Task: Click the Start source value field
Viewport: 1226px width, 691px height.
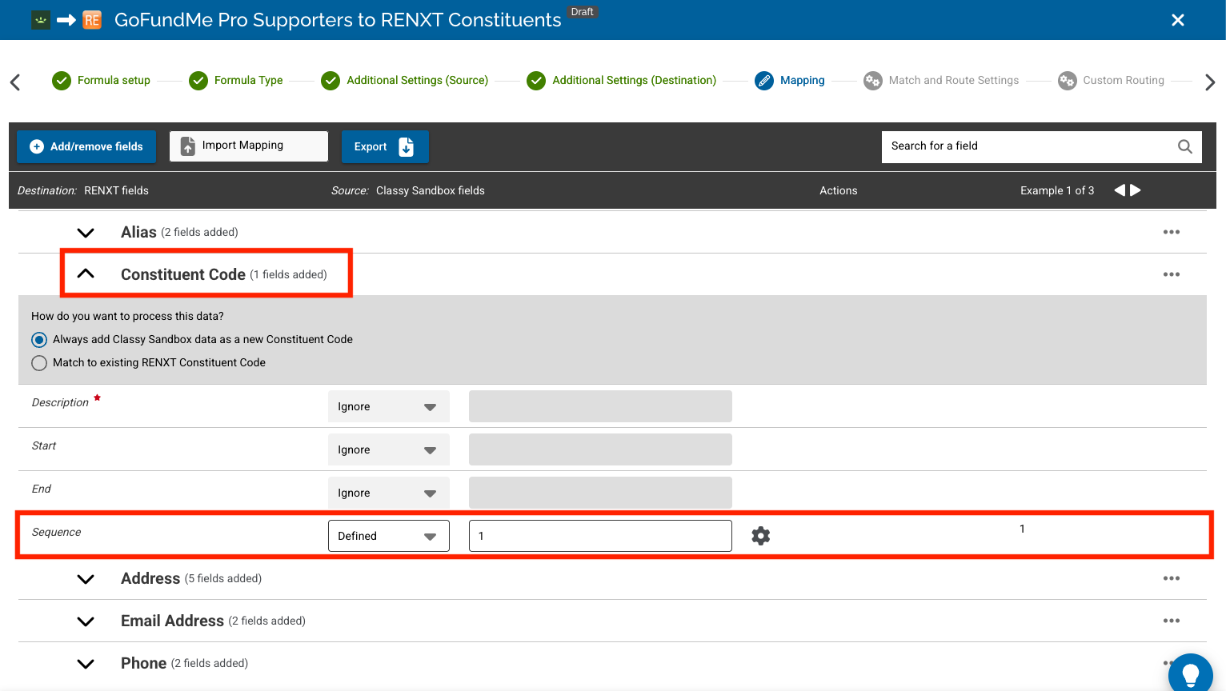Action: [x=600, y=449]
